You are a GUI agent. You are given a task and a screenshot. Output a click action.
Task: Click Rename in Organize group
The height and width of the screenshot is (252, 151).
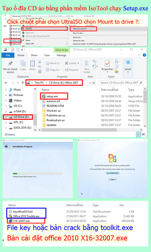[x=71, y=70]
